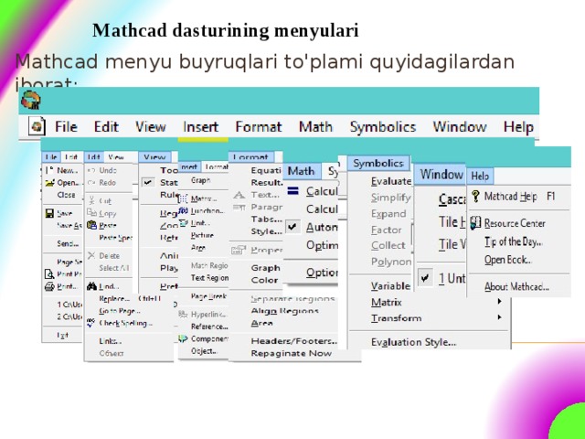Screen dimensions: 585x439
Task: Expand the Matrix submenu arrow in Symbolics
Action: (499, 301)
